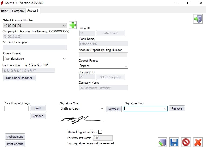
Task: Click the Account Description input field
Action: [x=35, y=47]
